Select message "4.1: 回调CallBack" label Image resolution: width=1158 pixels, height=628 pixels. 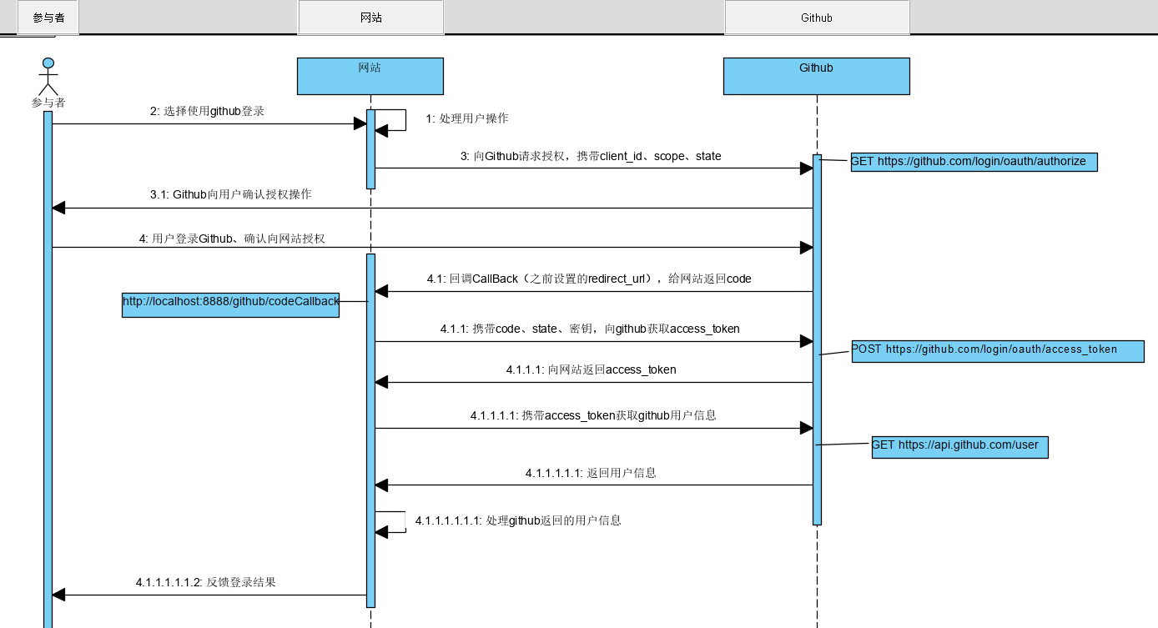(x=589, y=279)
